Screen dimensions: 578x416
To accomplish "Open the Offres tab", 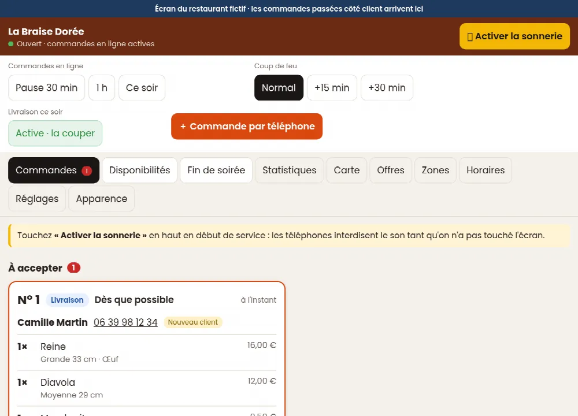I will (x=391, y=170).
